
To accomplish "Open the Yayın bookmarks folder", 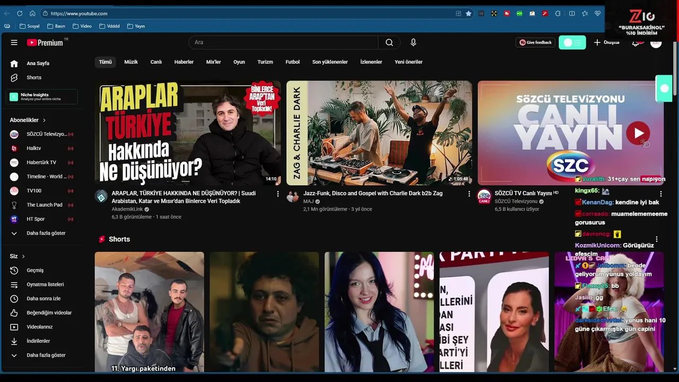I will click(136, 26).
